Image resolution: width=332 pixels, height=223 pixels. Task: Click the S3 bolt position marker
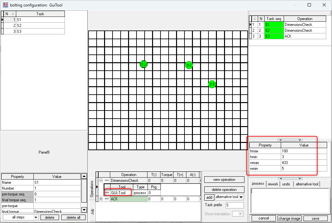[x=212, y=84]
